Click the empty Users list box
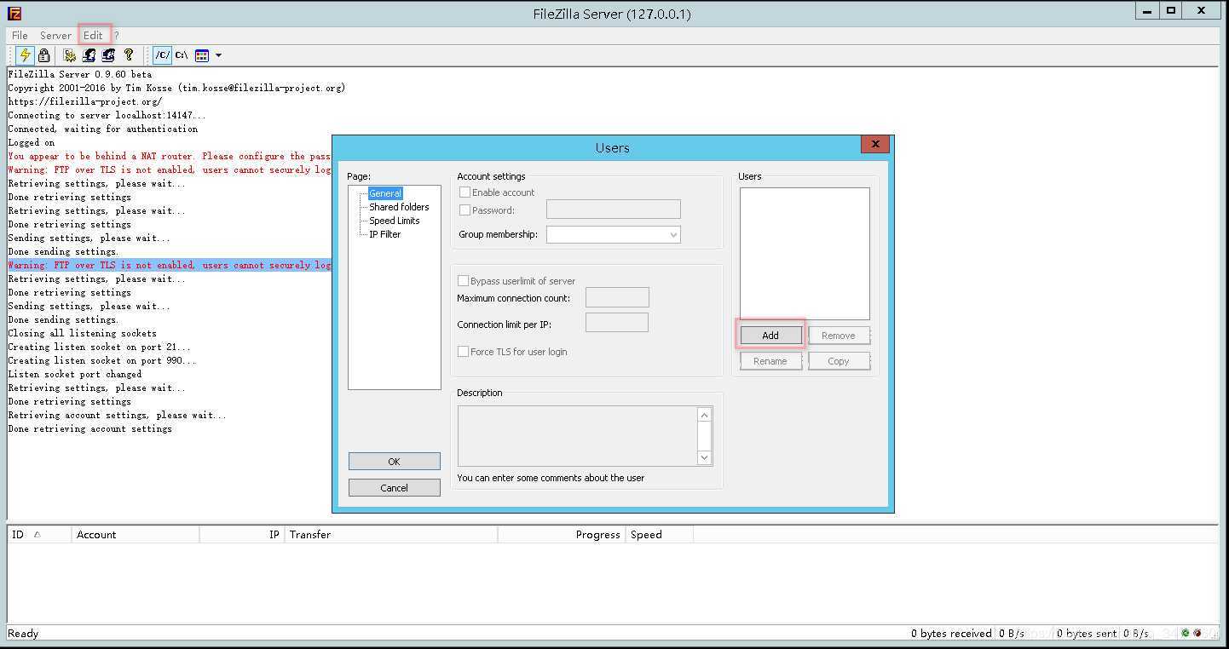The width and height of the screenshot is (1229, 649). point(805,254)
